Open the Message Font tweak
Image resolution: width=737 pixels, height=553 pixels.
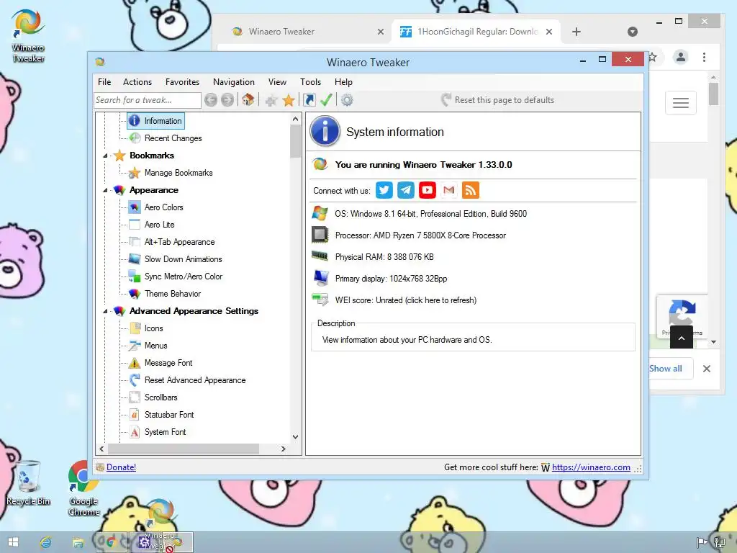tap(168, 363)
